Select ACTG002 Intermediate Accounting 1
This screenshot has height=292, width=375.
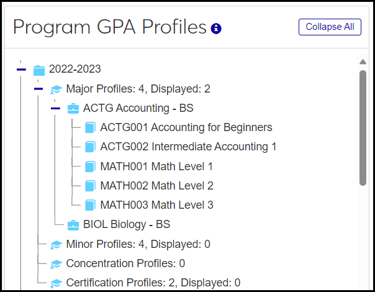(x=188, y=147)
